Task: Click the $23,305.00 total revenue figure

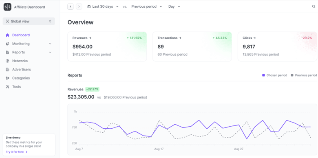Action: click(x=81, y=97)
